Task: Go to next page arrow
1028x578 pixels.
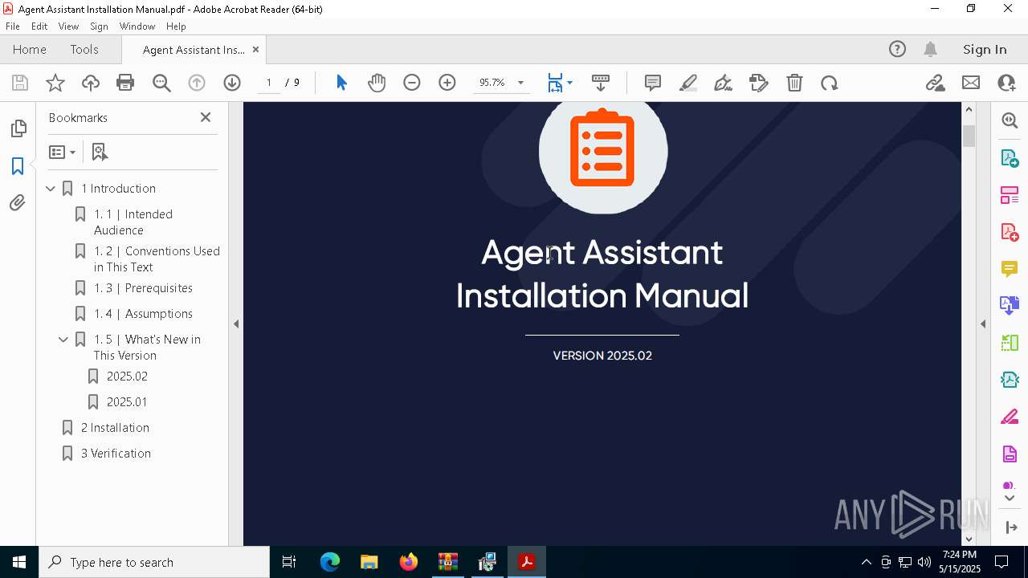Action: click(232, 83)
